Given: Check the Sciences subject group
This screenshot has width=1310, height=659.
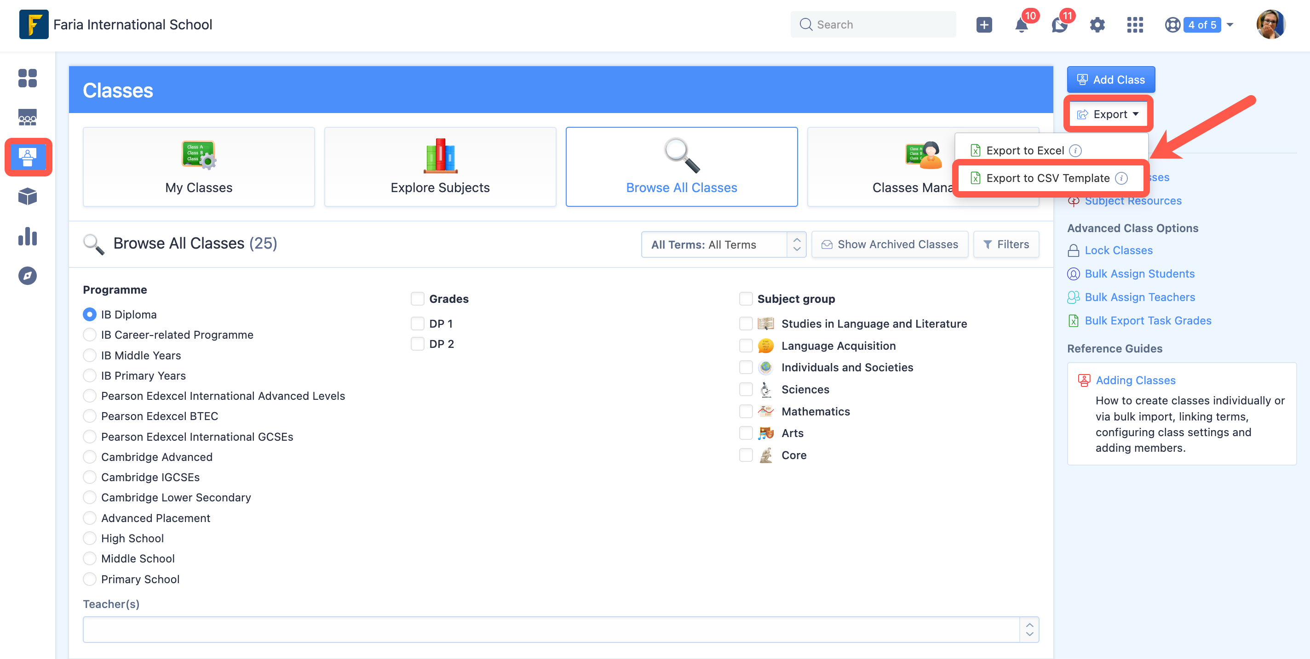Looking at the screenshot, I should point(746,389).
